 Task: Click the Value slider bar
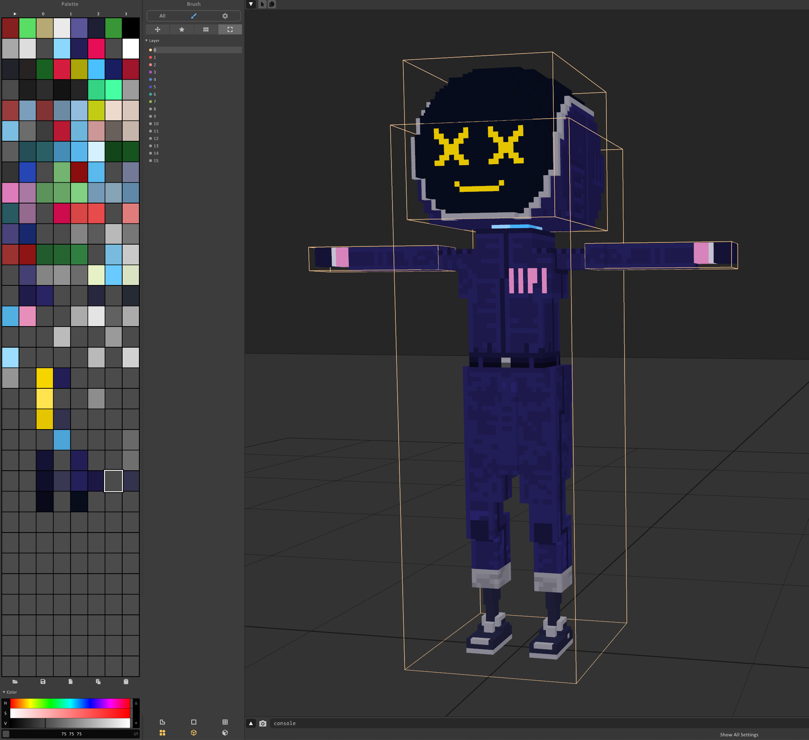coord(70,723)
